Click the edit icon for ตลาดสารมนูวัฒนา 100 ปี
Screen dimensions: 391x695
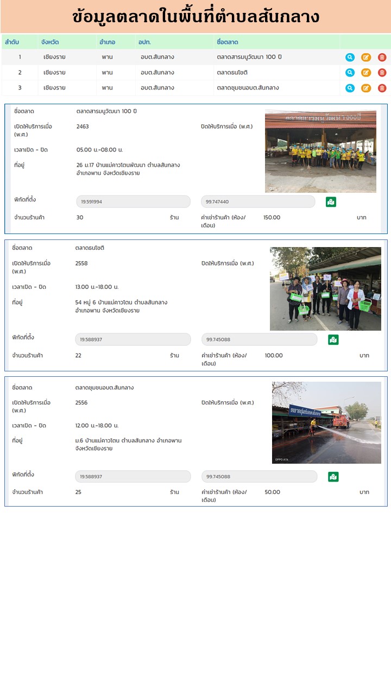coord(366,57)
